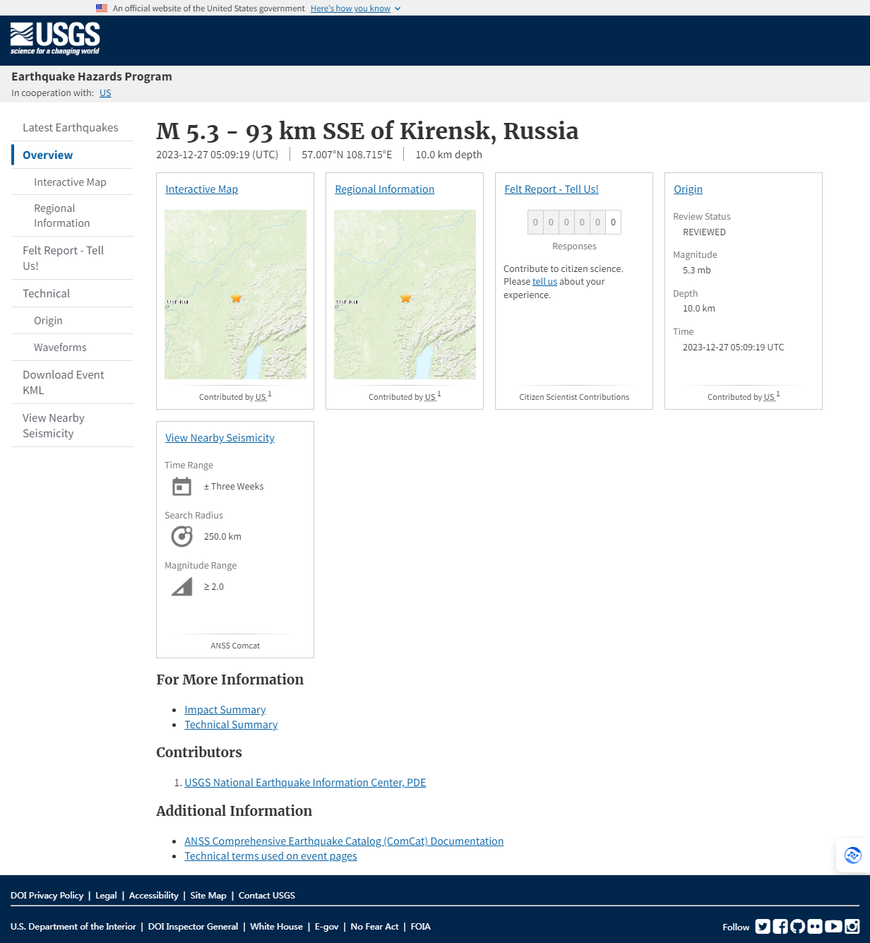Viewport: 870px width, 943px height.
Task: Click U.S. Department of the Interior link
Action: click(73, 927)
